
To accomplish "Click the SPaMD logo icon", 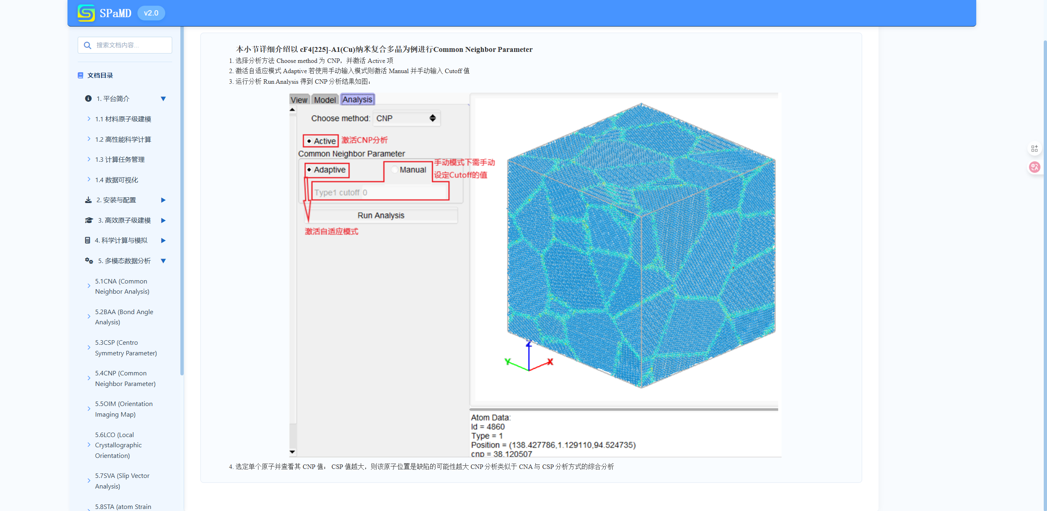I will 86,13.
